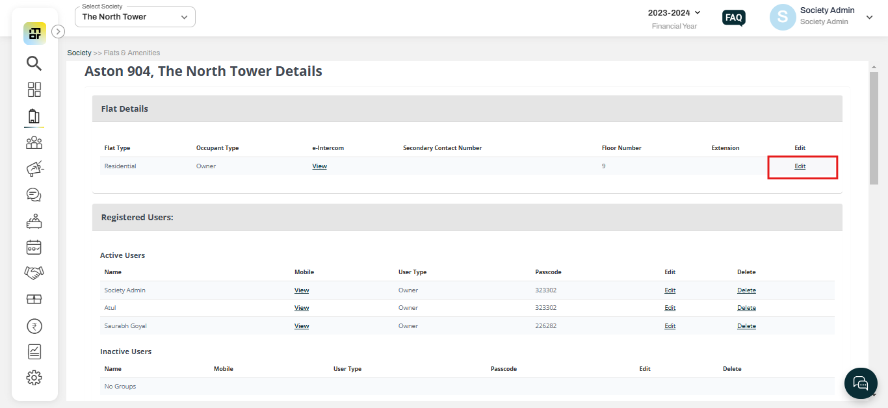Open the dashboard grid icon

coord(34,90)
